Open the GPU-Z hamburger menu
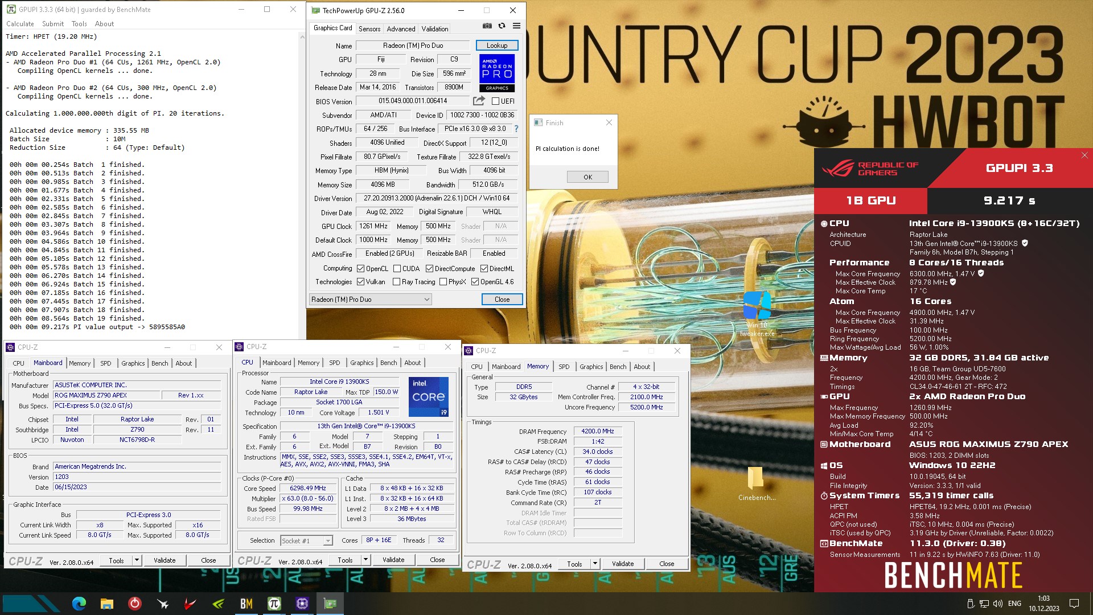This screenshot has height=615, width=1093. (516, 26)
